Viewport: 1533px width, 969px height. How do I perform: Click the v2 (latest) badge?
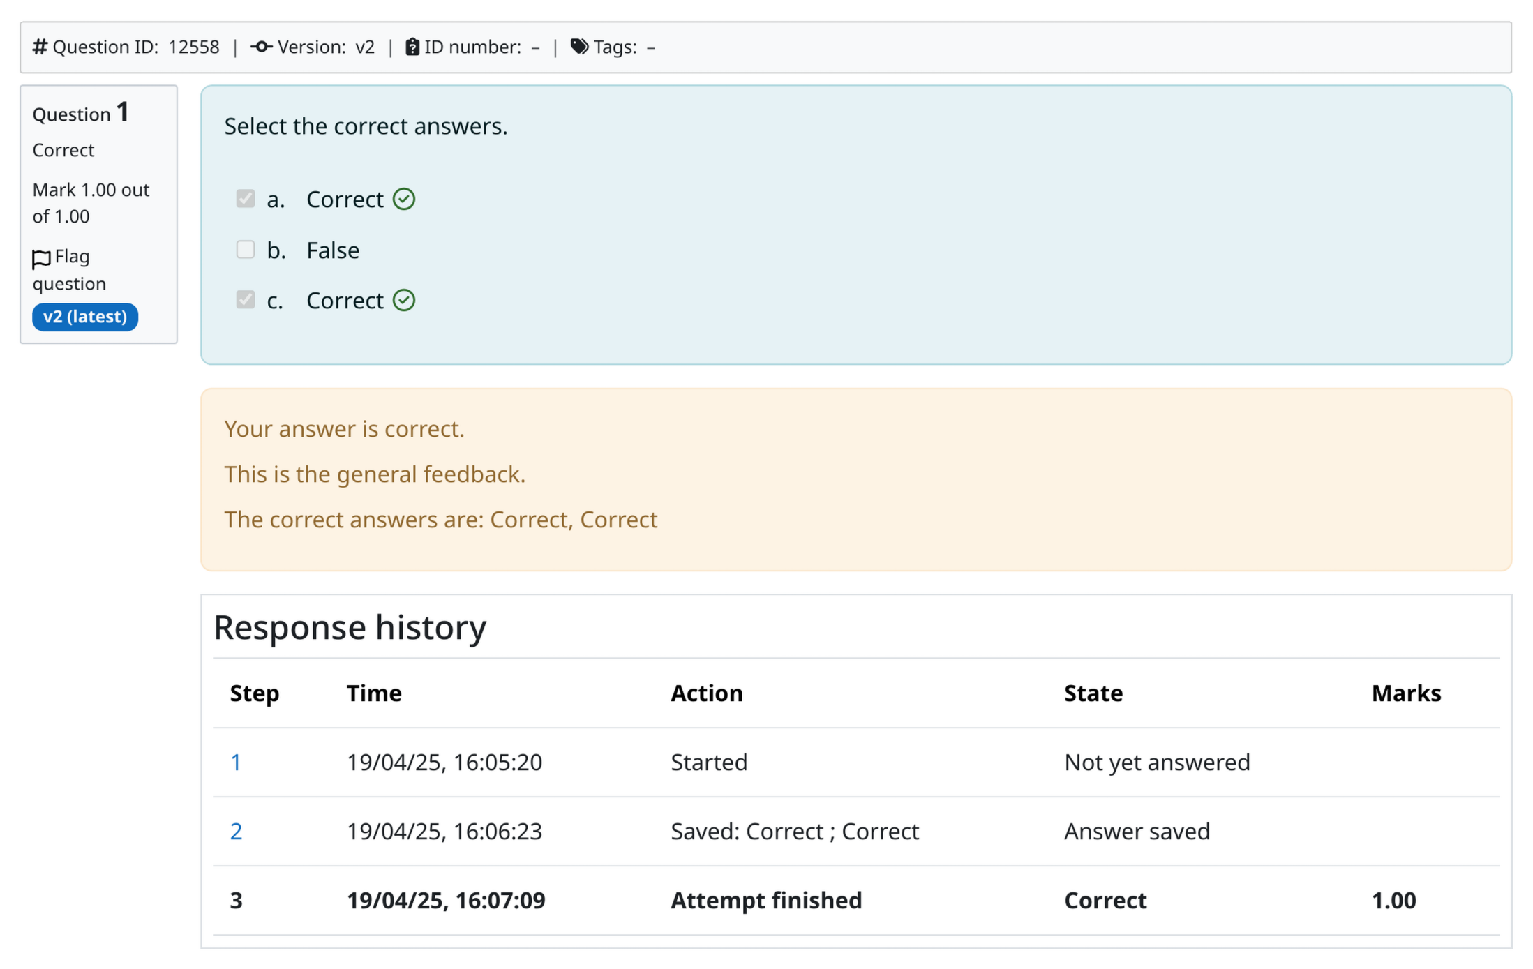tap(85, 317)
